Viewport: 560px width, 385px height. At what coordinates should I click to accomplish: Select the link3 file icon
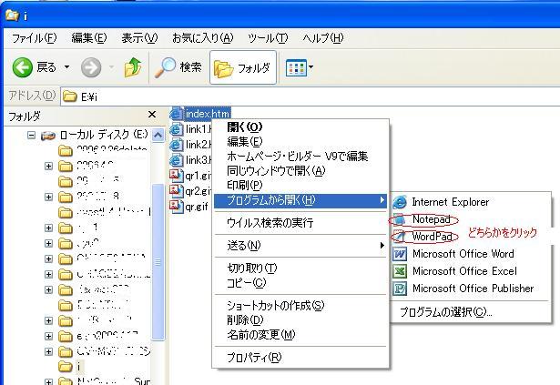tap(176, 160)
